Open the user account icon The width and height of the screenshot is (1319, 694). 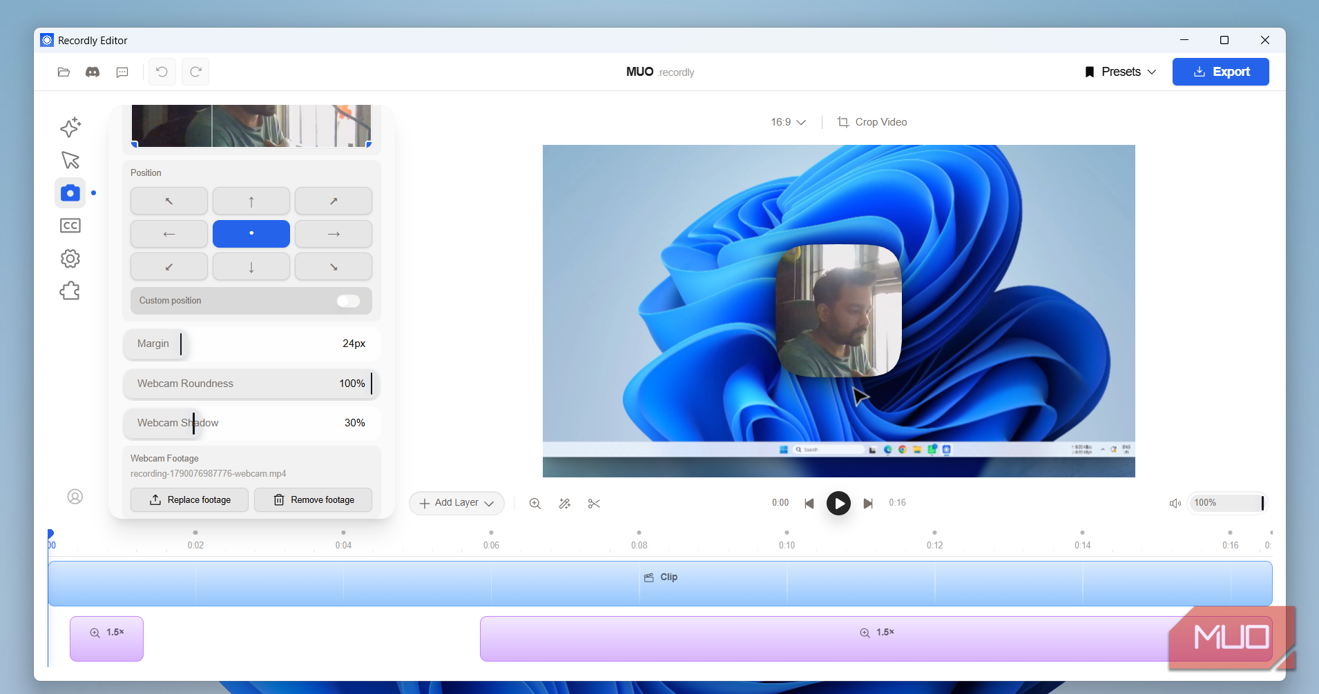[75, 497]
